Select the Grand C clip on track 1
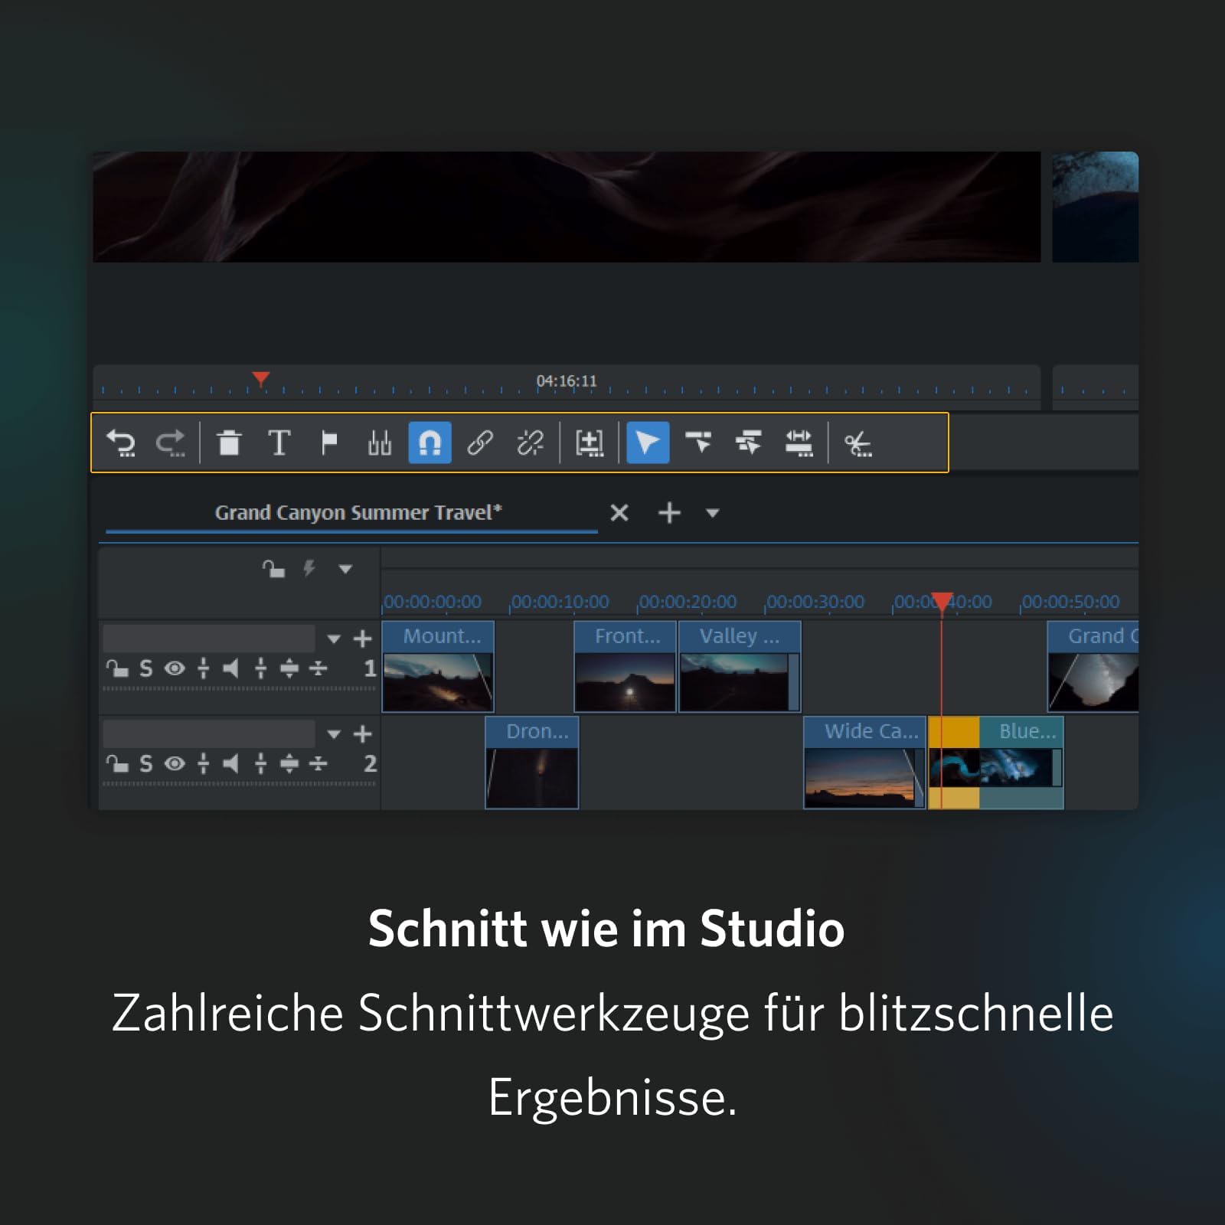Viewport: 1225px width, 1225px height. pyautogui.click(x=1093, y=666)
